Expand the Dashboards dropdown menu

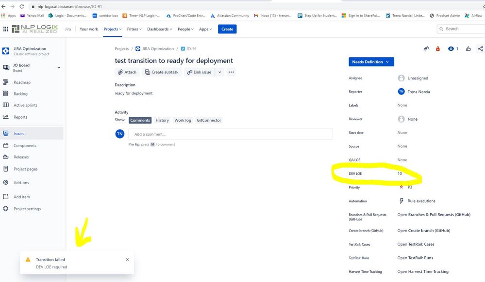coord(160,29)
